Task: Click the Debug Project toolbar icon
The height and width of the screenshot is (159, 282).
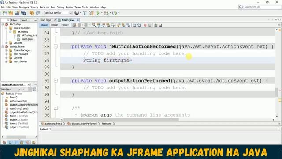Action: (106, 13)
